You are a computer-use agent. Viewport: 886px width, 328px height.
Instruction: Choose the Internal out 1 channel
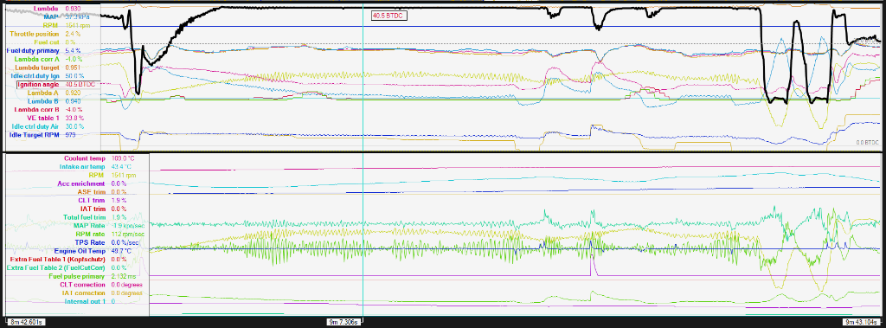tap(86, 301)
